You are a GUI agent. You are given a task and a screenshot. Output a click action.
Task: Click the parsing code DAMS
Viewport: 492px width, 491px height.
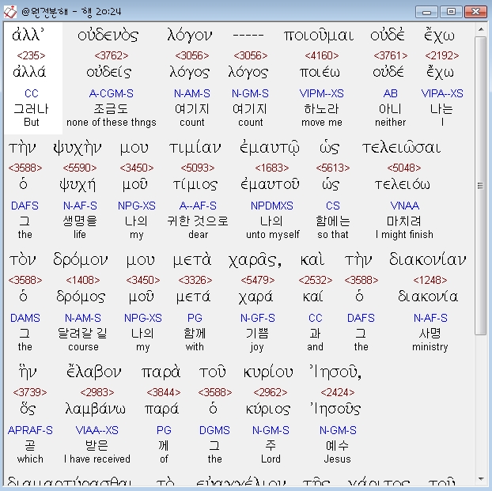pos(25,318)
